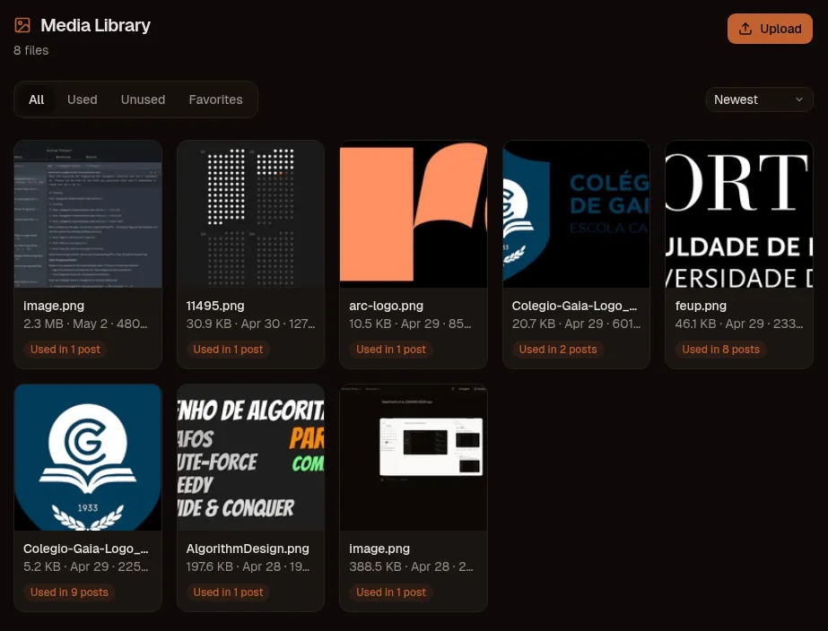The height and width of the screenshot is (631, 828).
Task: Click '2.3 MB · May 2' file details
Action: (x=85, y=324)
